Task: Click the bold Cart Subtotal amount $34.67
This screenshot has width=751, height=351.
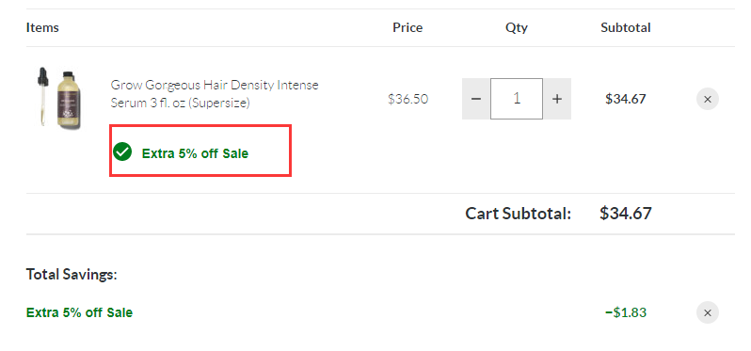Action: click(626, 213)
